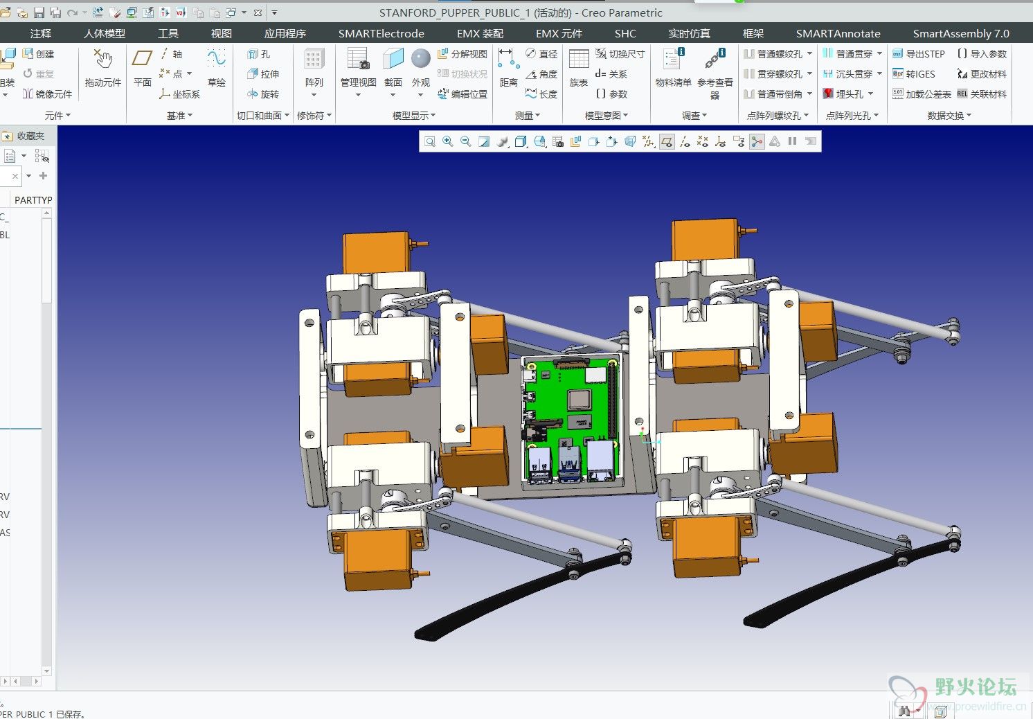
Task: Expand the 模型显示 group dropdown
Action: pyautogui.click(x=414, y=116)
